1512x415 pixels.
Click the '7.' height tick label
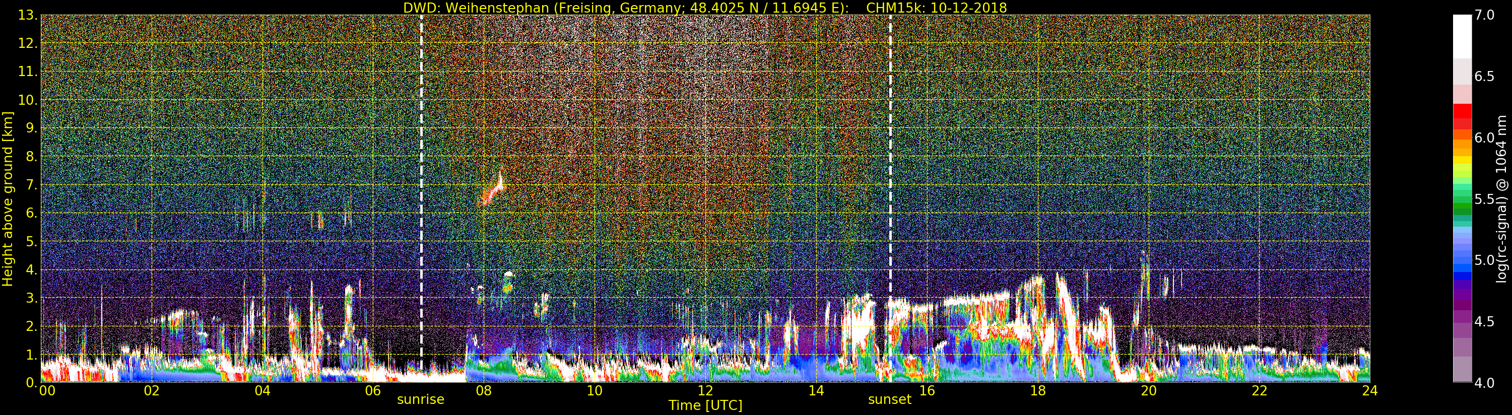point(31,185)
